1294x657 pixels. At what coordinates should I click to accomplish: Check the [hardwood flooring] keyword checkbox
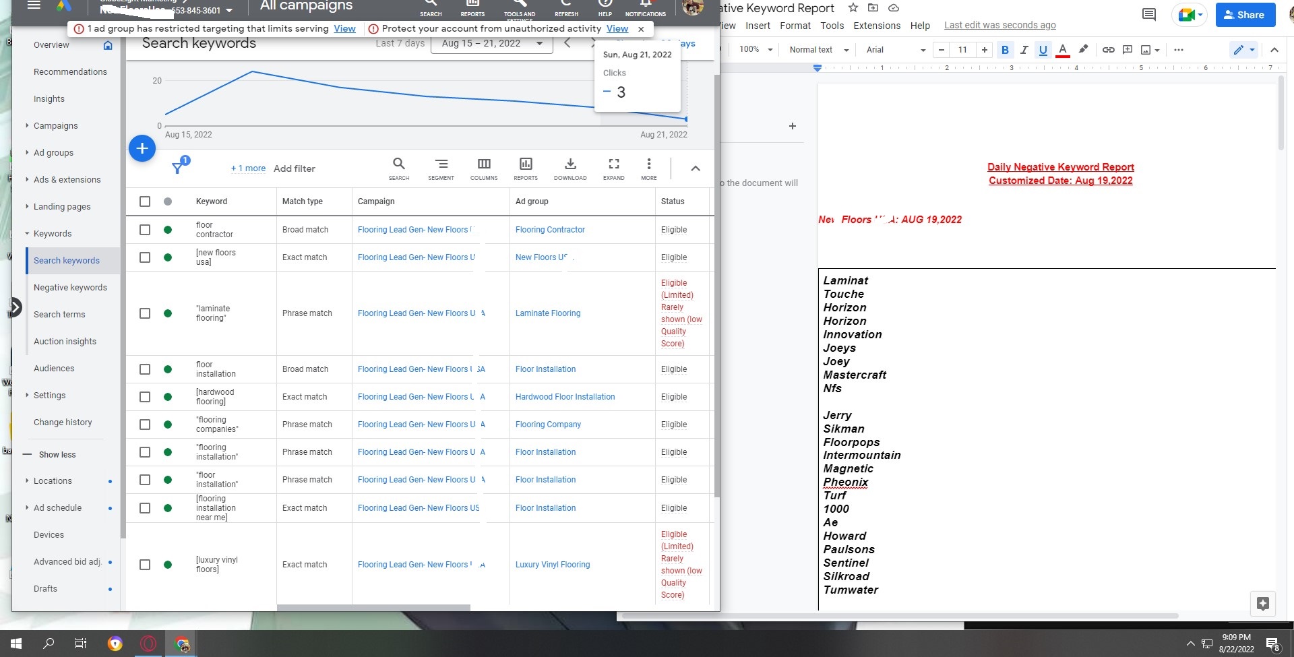coord(145,397)
